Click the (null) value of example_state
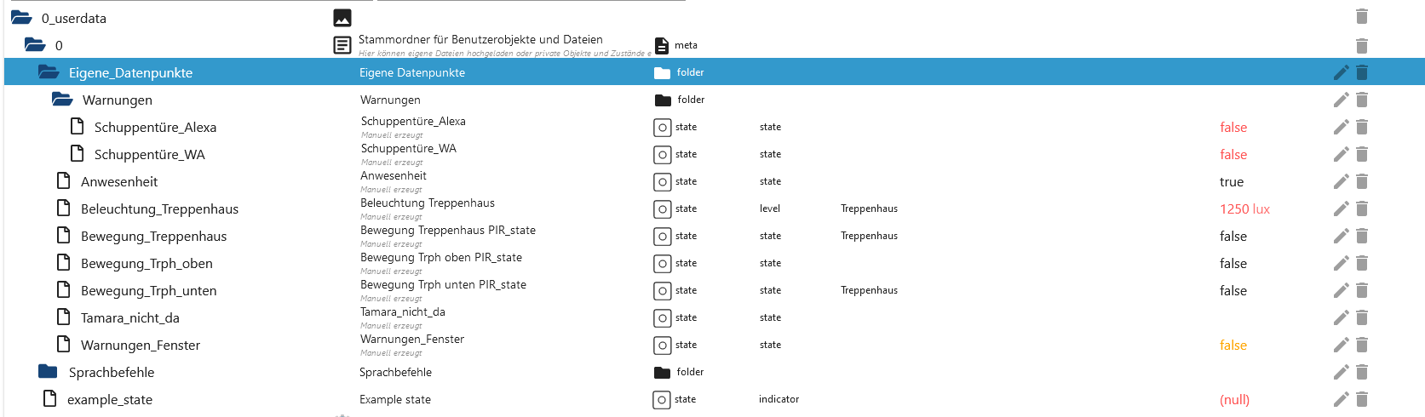The height and width of the screenshot is (417, 1425). (x=1234, y=400)
